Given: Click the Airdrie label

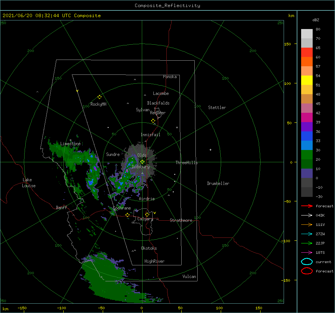Looking at the screenshot, I should point(147,199).
